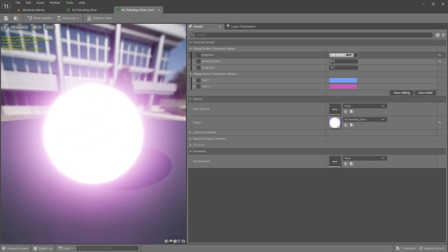This screenshot has width=448, height=252.
Task: Click the blue Color 1 swatch
Action: coord(343,80)
